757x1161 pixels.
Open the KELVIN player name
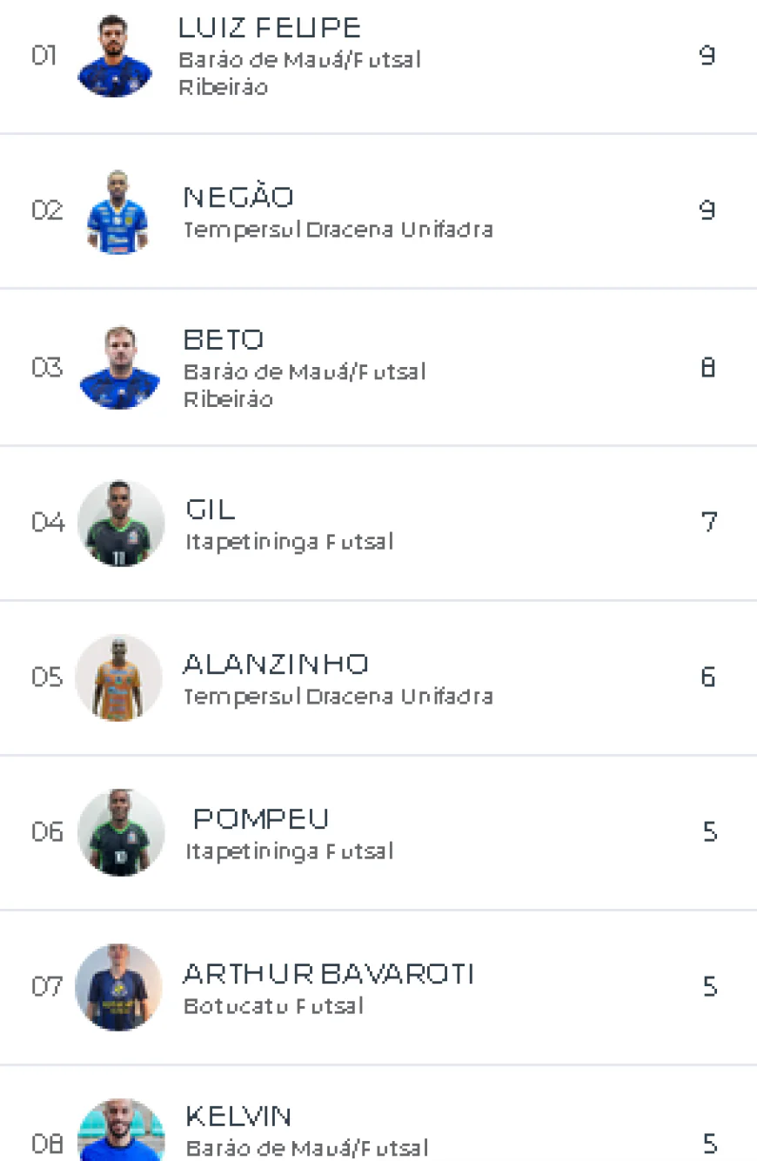point(238,1116)
